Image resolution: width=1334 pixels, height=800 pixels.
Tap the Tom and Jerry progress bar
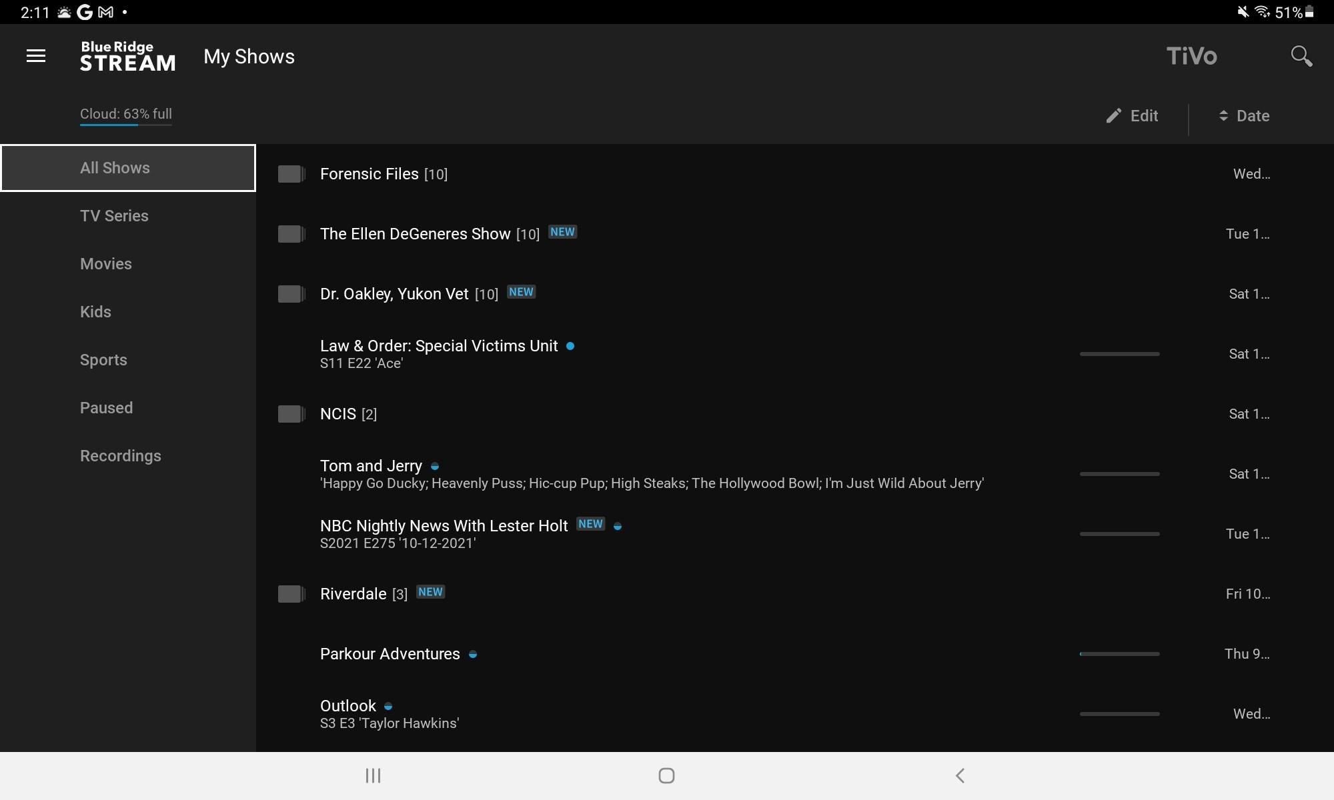pos(1119,474)
